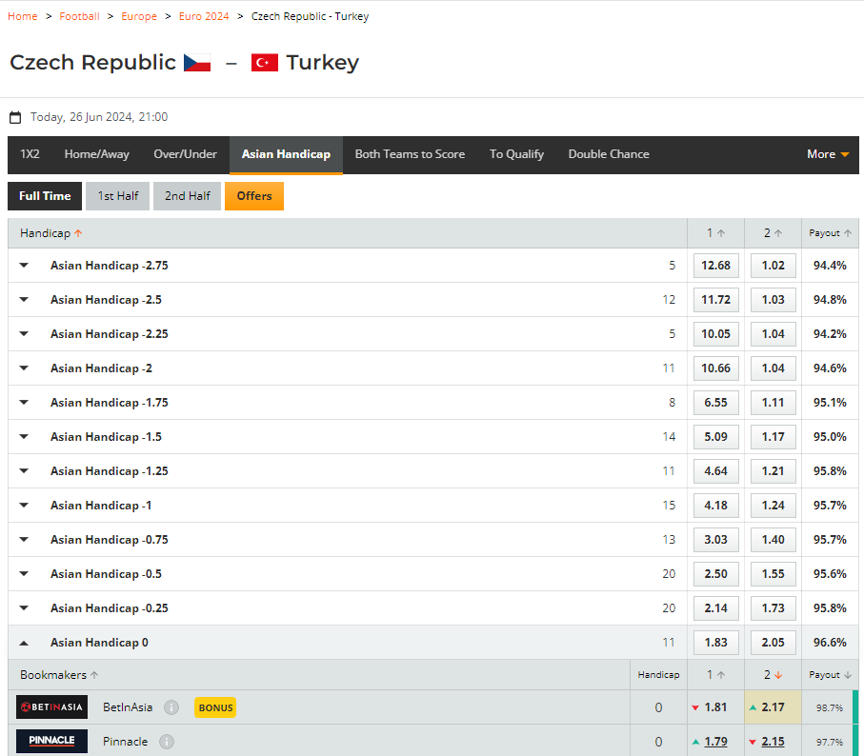Expand Asian Handicap -1.25 row
Image resolution: width=864 pixels, height=756 pixels.
pos(24,470)
